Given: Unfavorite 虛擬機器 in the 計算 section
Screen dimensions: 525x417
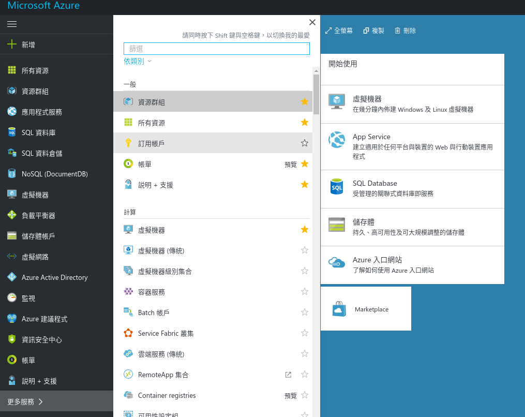Looking at the screenshot, I should 304,229.
